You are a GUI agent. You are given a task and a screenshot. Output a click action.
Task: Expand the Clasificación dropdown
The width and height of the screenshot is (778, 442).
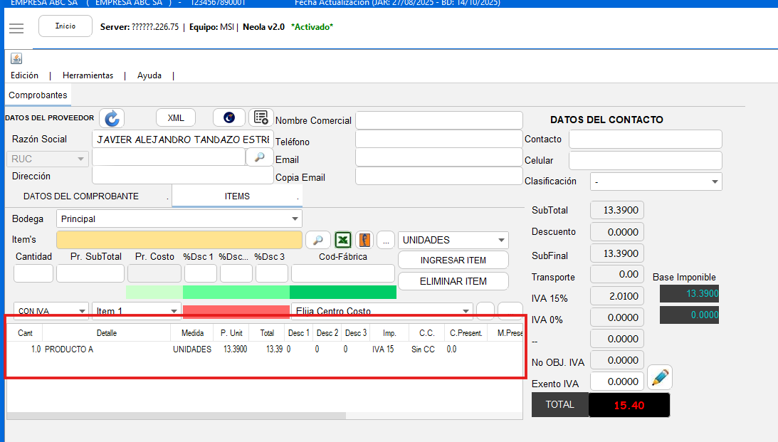tap(714, 182)
